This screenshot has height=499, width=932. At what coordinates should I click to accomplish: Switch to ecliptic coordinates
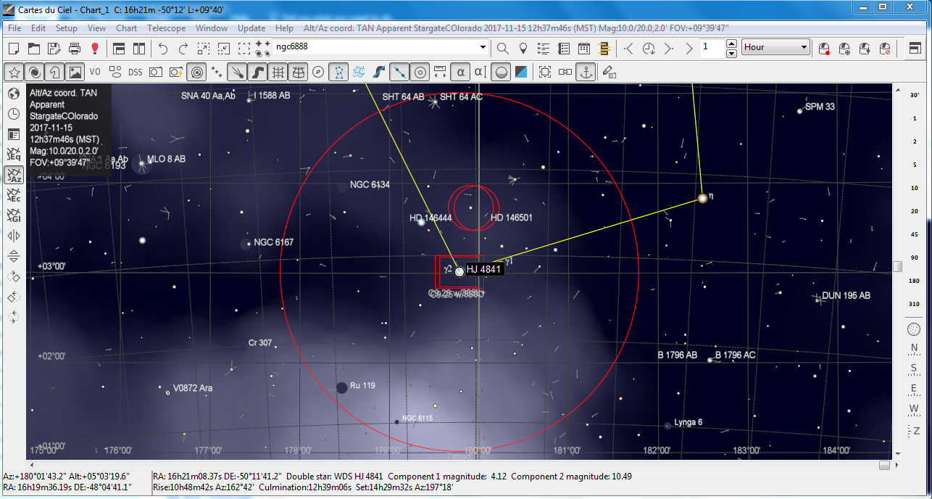(x=14, y=195)
